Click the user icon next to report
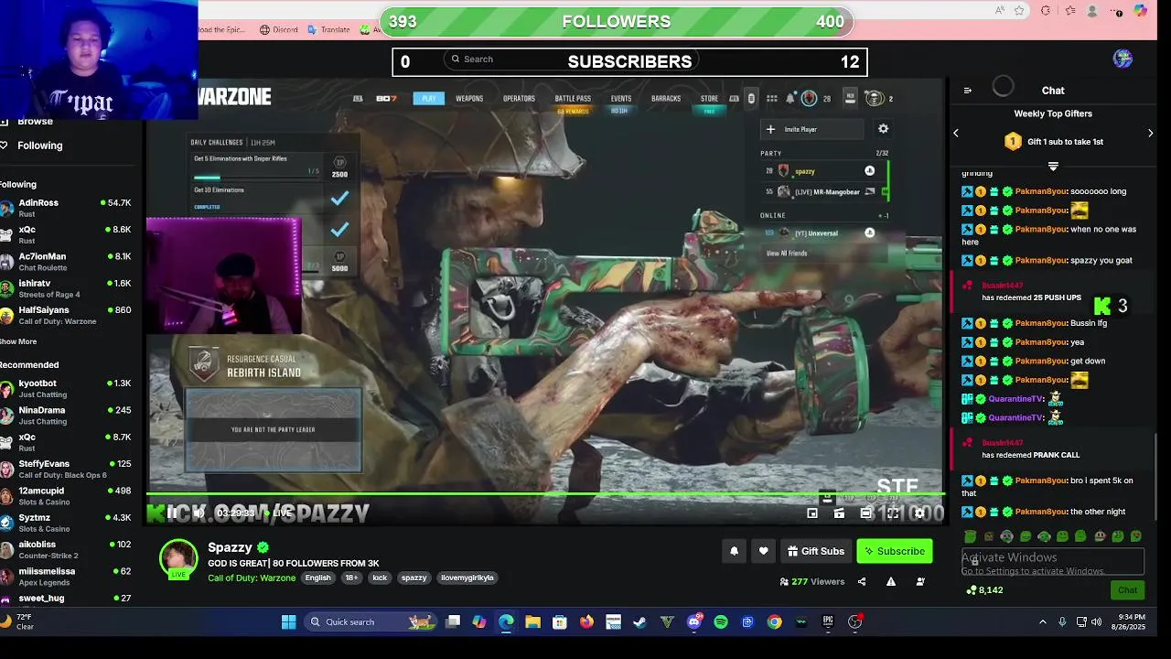 point(920,581)
